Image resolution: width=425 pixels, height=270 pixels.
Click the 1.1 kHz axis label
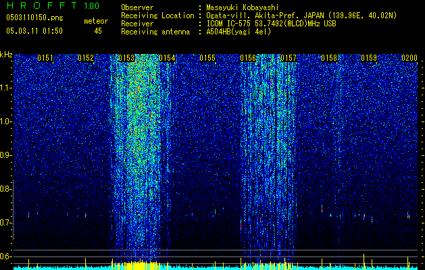click(6, 88)
